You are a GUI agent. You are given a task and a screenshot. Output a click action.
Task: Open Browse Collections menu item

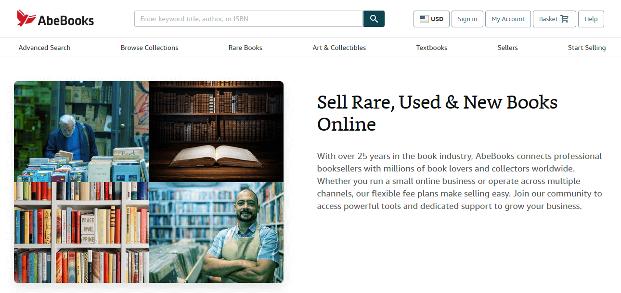click(x=149, y=48)
